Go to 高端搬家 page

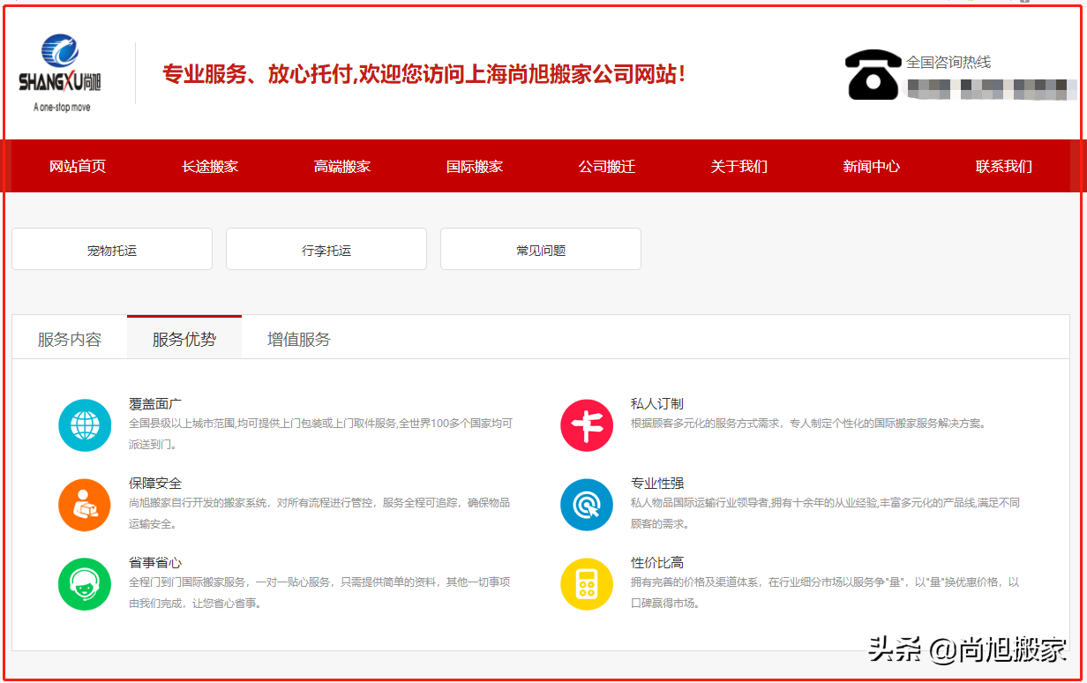point(342,166)
